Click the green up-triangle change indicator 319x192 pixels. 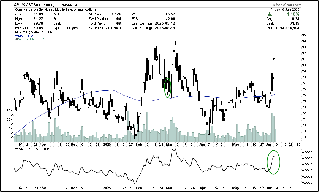(x=270, y=14)
